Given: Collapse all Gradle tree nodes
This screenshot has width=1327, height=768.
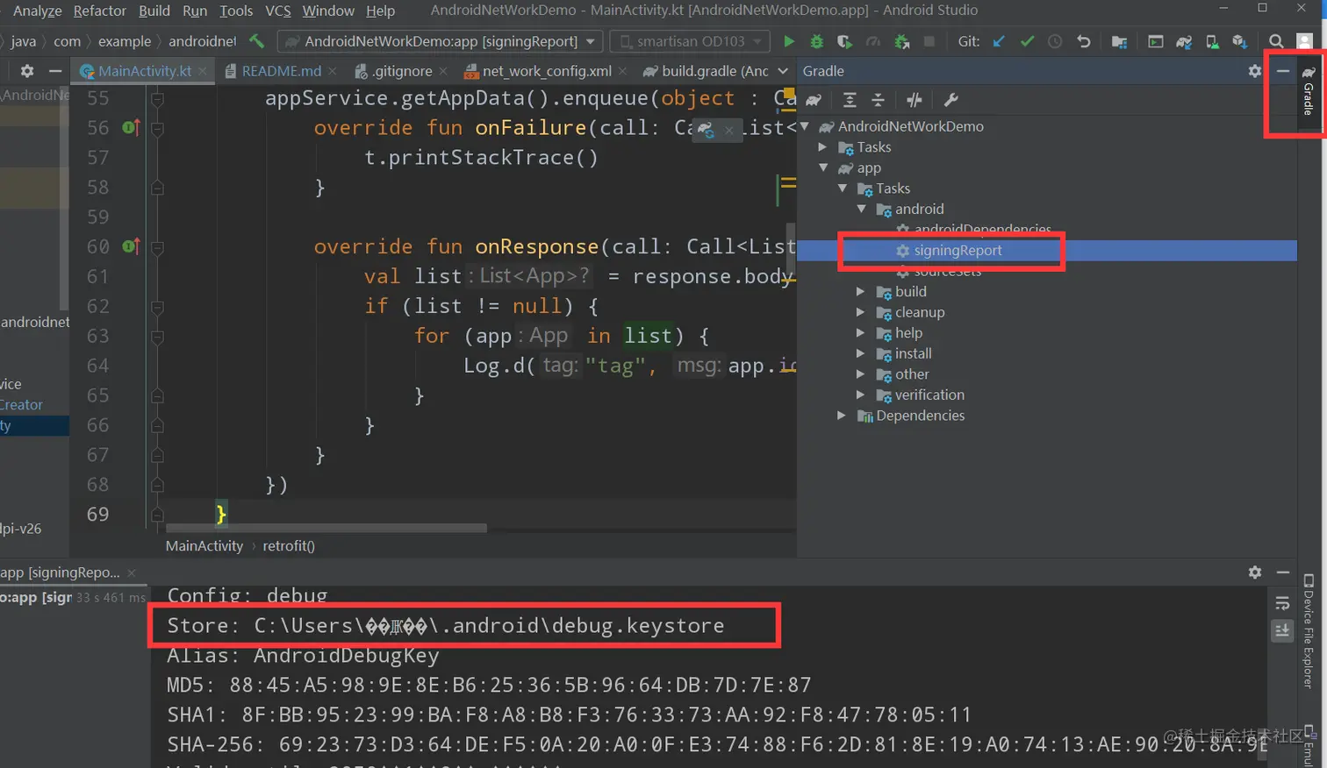Looking at the screenshot, I should (878, 100).
